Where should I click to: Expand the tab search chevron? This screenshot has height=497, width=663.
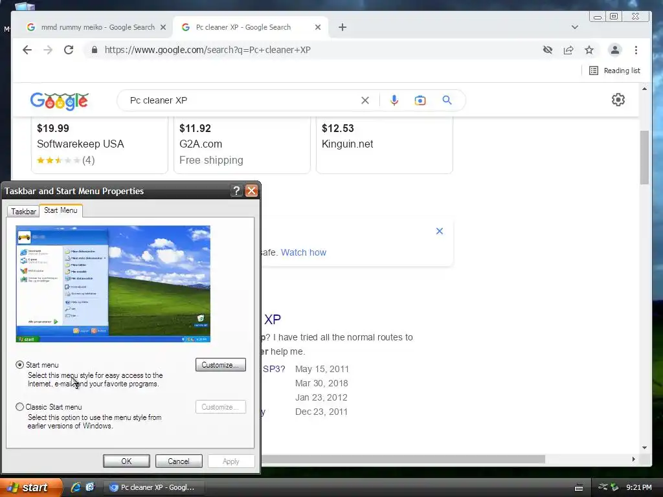575,27
